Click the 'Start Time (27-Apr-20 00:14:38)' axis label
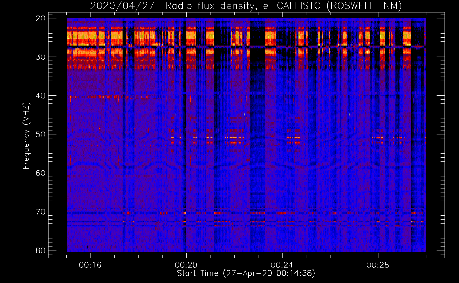This screenshot has height=283, width=459. 246,273
